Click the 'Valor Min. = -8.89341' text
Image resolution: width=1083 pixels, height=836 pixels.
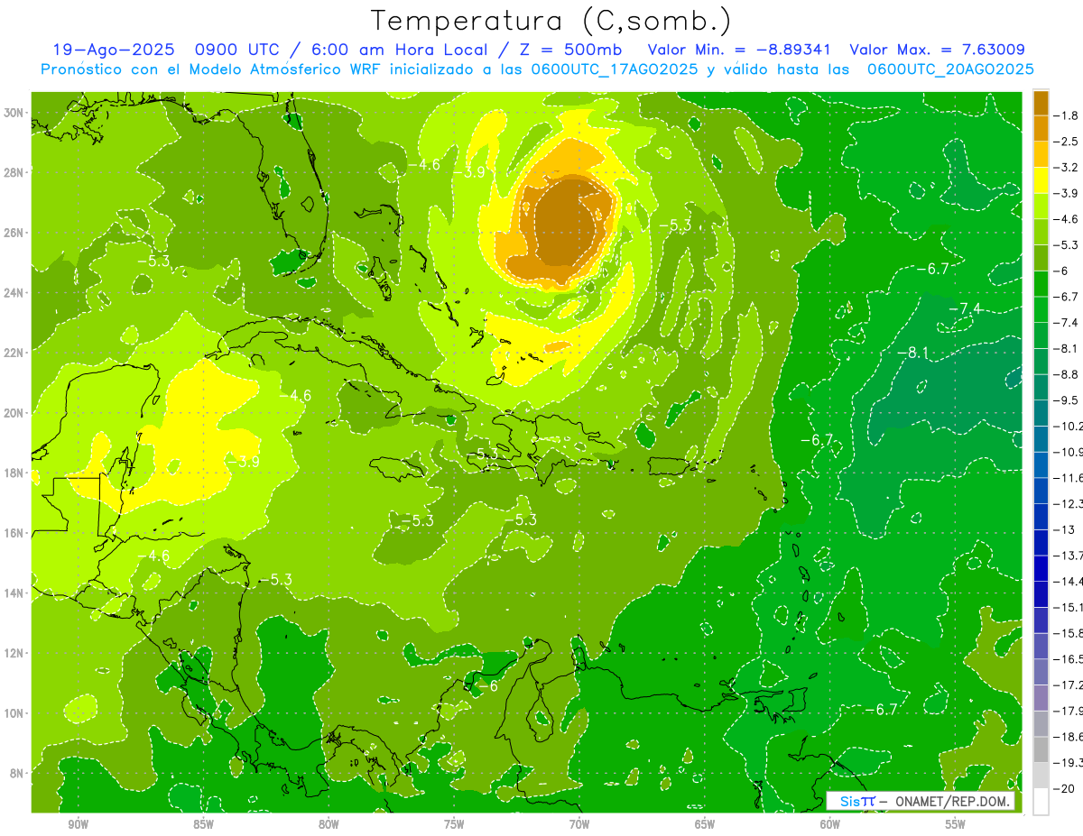(x=739, y=50)
